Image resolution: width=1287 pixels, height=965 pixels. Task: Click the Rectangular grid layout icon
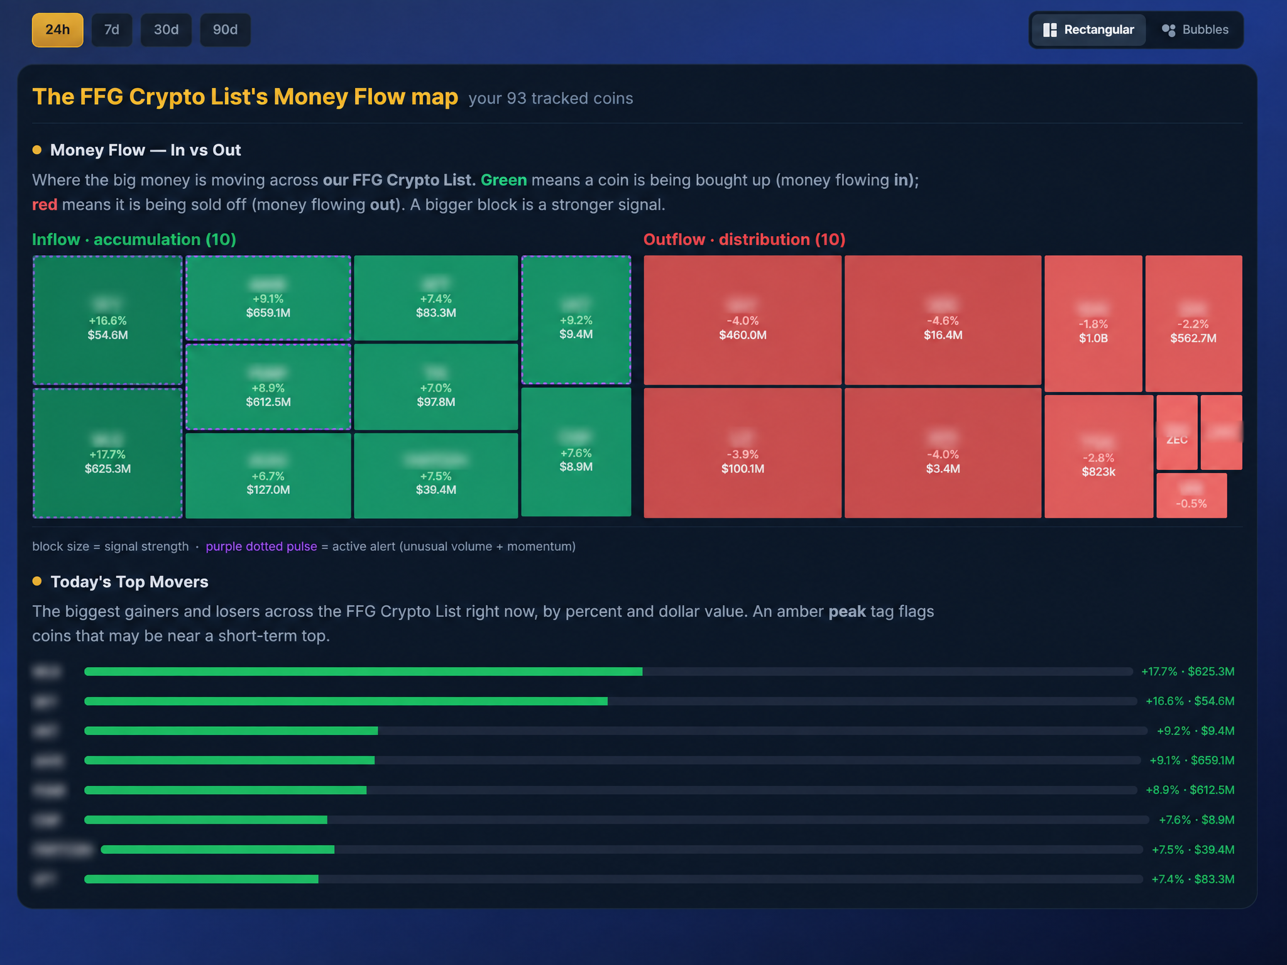click(1049, 30)
